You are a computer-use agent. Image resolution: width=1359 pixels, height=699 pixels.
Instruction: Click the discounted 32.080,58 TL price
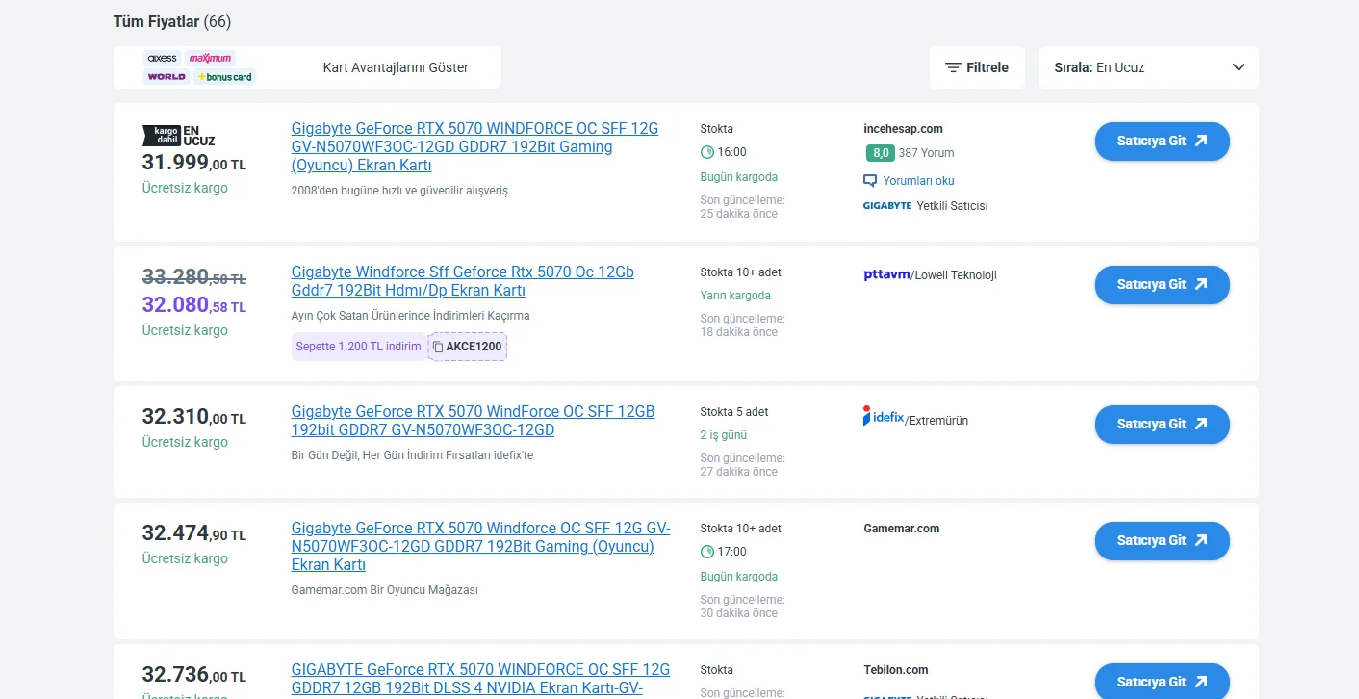(x=194, y=305)
